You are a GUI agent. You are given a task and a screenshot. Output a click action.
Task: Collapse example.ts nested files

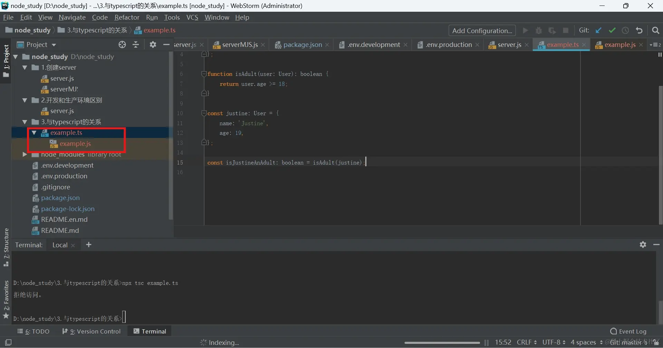pyautogui.click(x=34, y=133)
